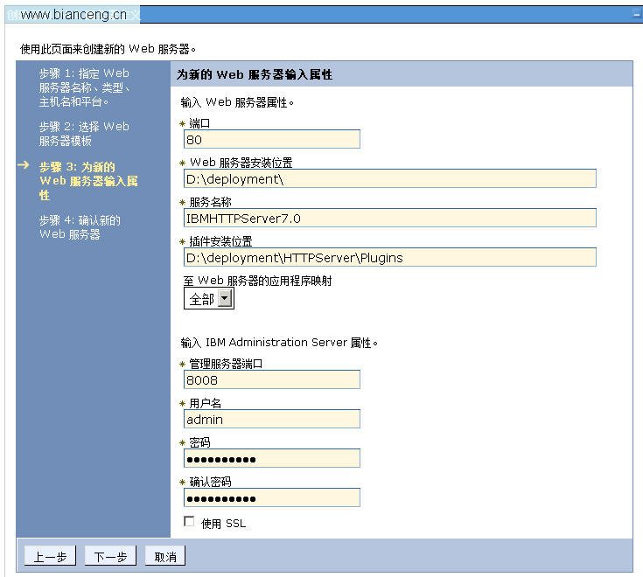The height and width of the screenshot is (577, 643).
Task: Click the 上一步 button
Action: pos(50,556)
